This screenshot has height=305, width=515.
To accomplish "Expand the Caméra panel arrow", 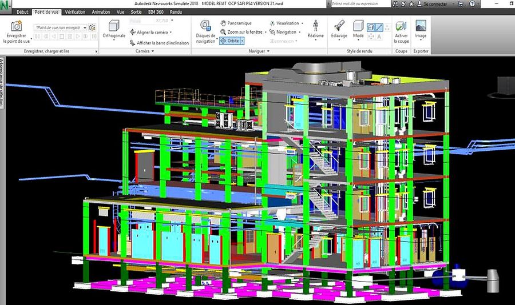I will (153, 51).
